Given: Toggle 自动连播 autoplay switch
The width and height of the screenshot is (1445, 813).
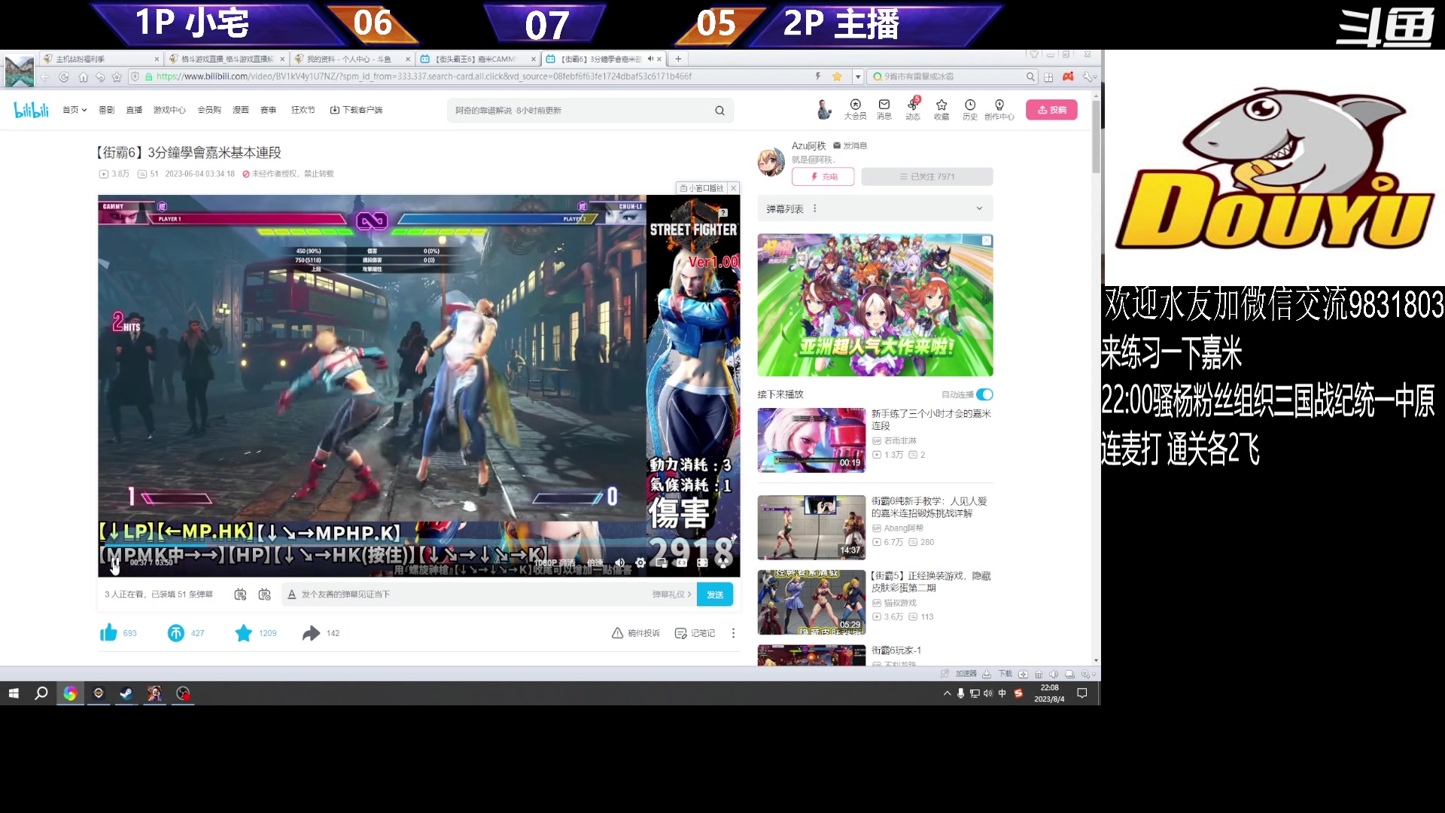Looking at the screenshot, I should (x=984, y=394).
